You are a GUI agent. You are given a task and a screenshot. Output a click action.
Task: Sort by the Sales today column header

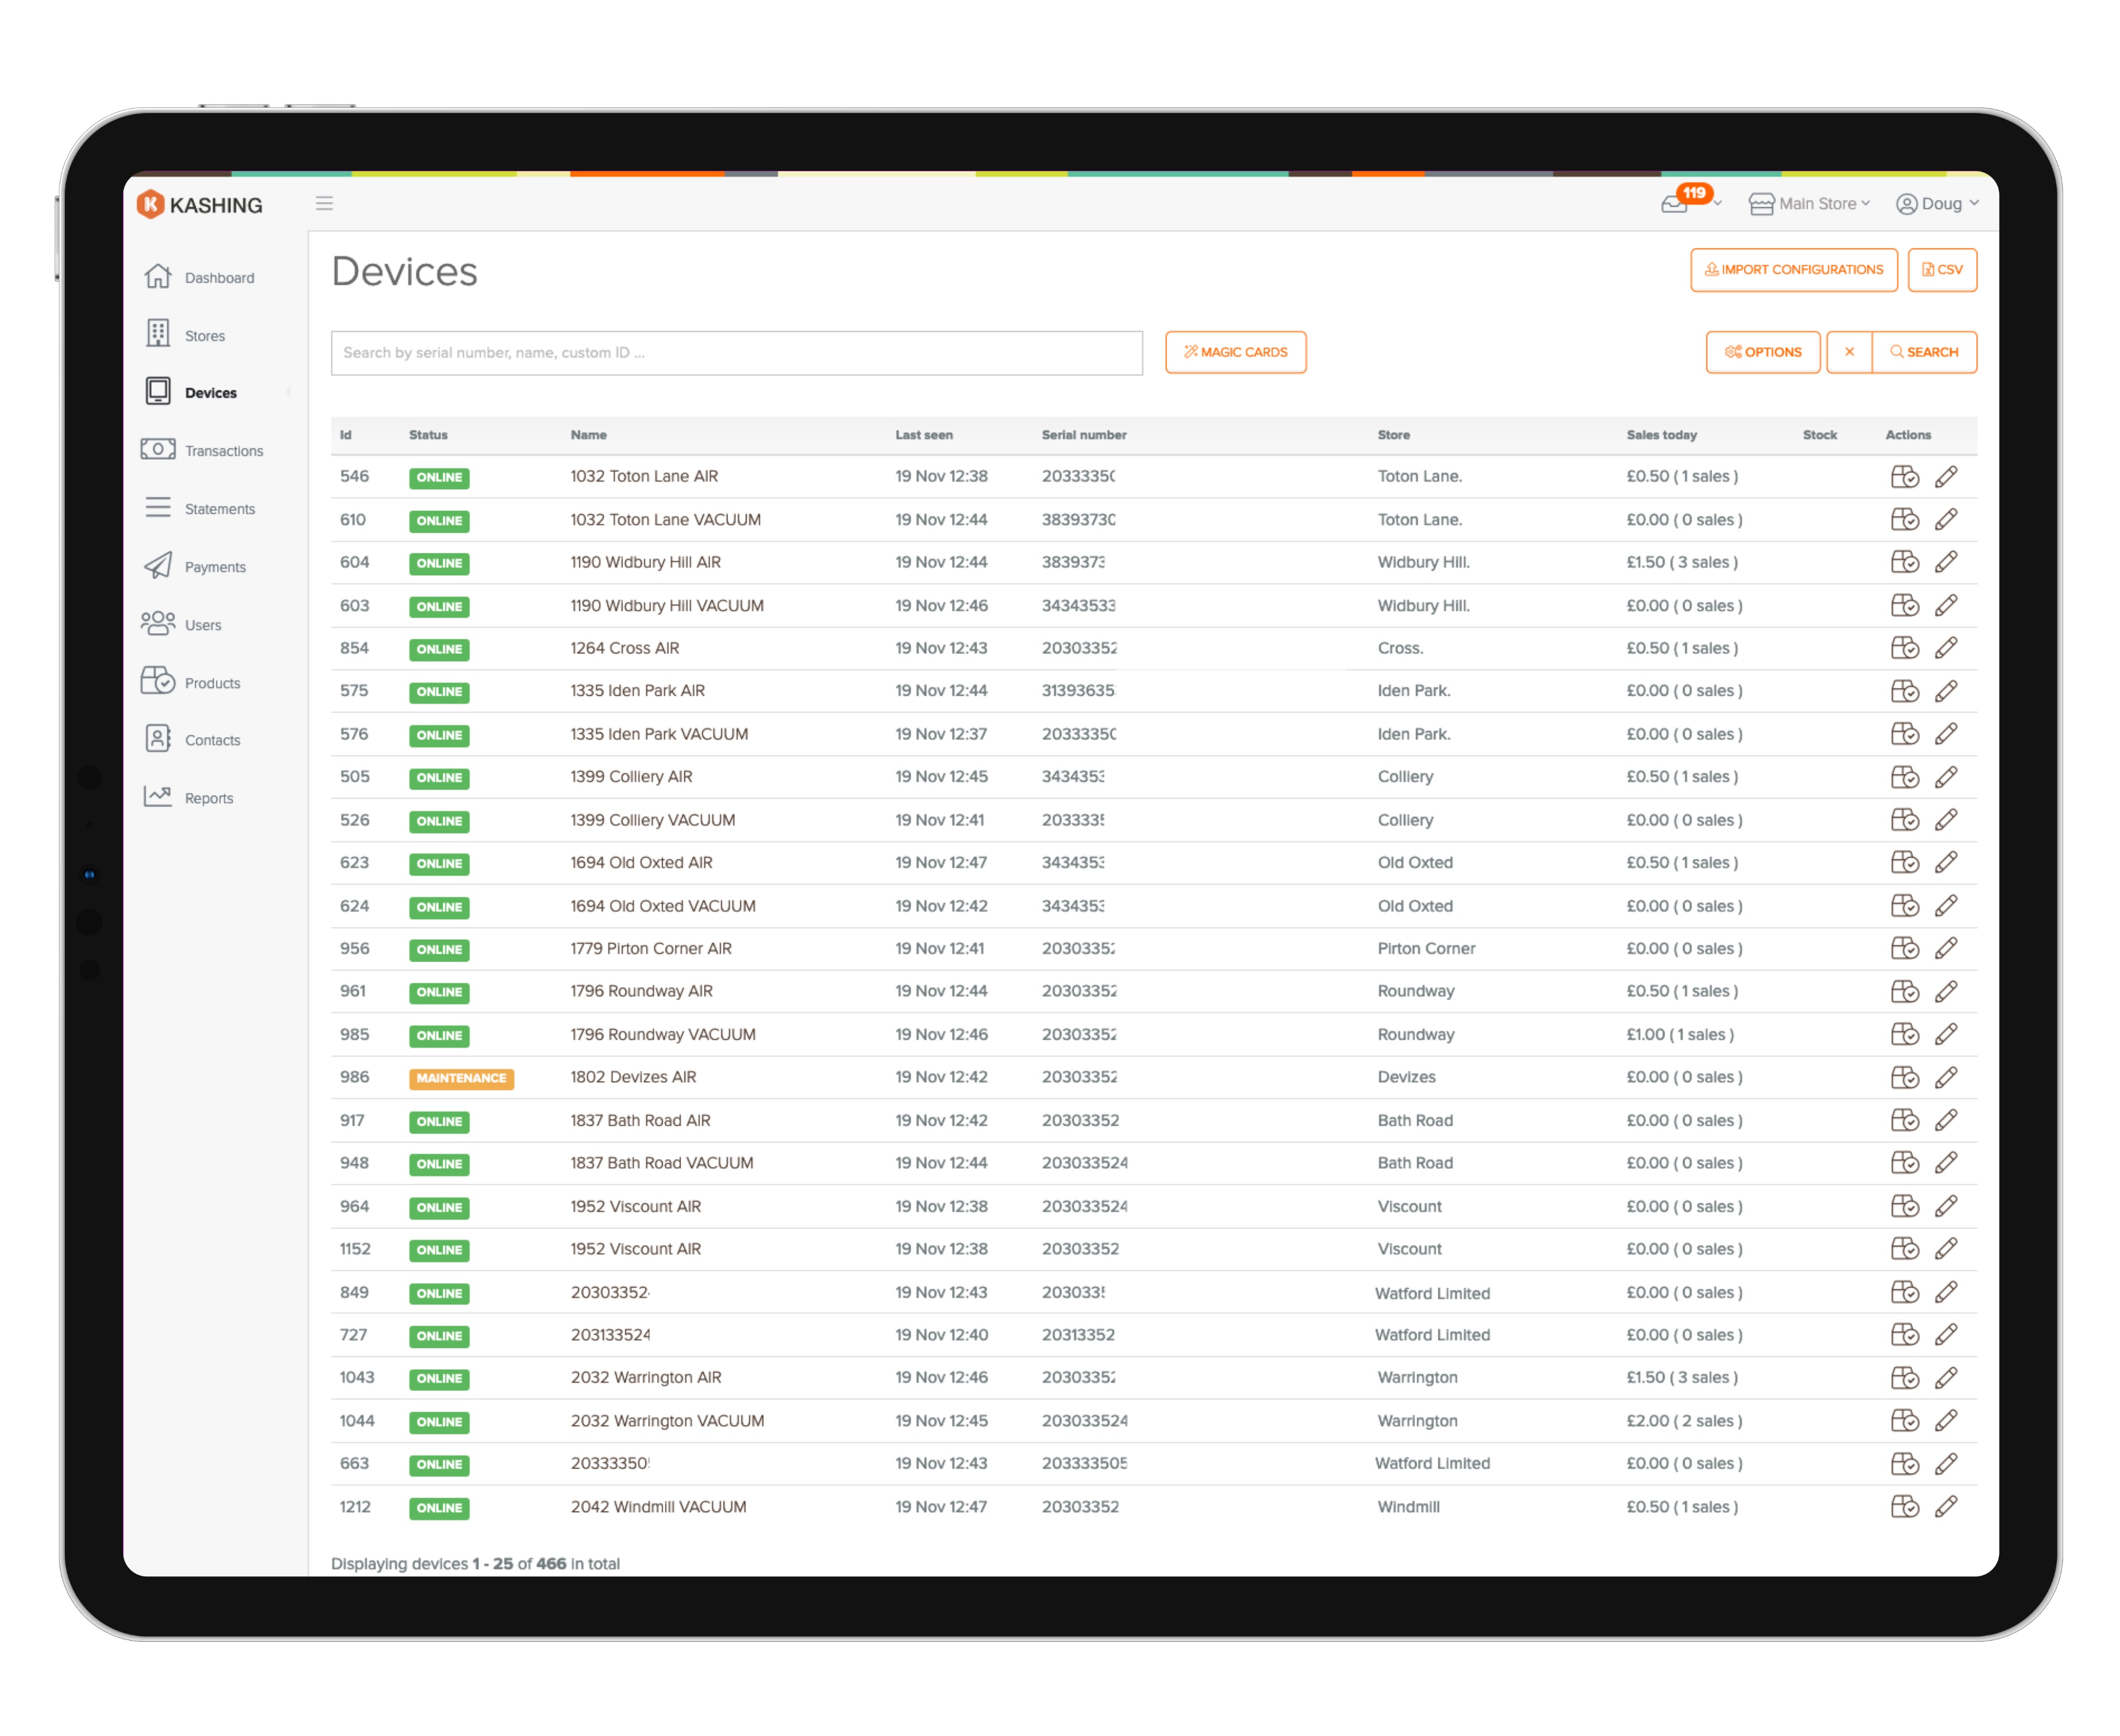tap(1661, 435)
